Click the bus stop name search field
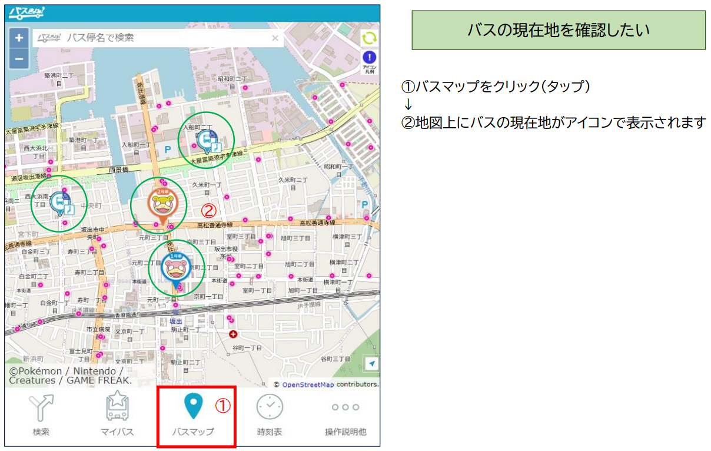The image size is (711, 451). click(x=158, y=38)
